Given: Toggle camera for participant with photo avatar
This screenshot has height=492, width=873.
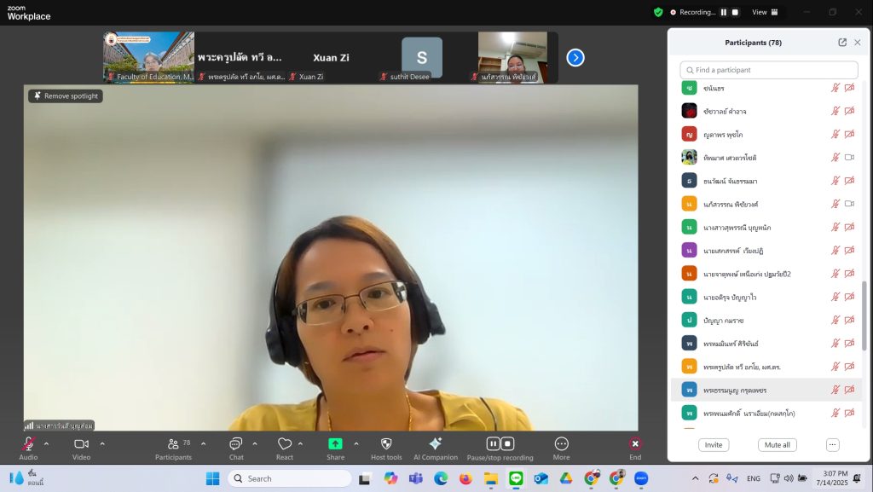Looking at the screenshot, I should [850, 158].
